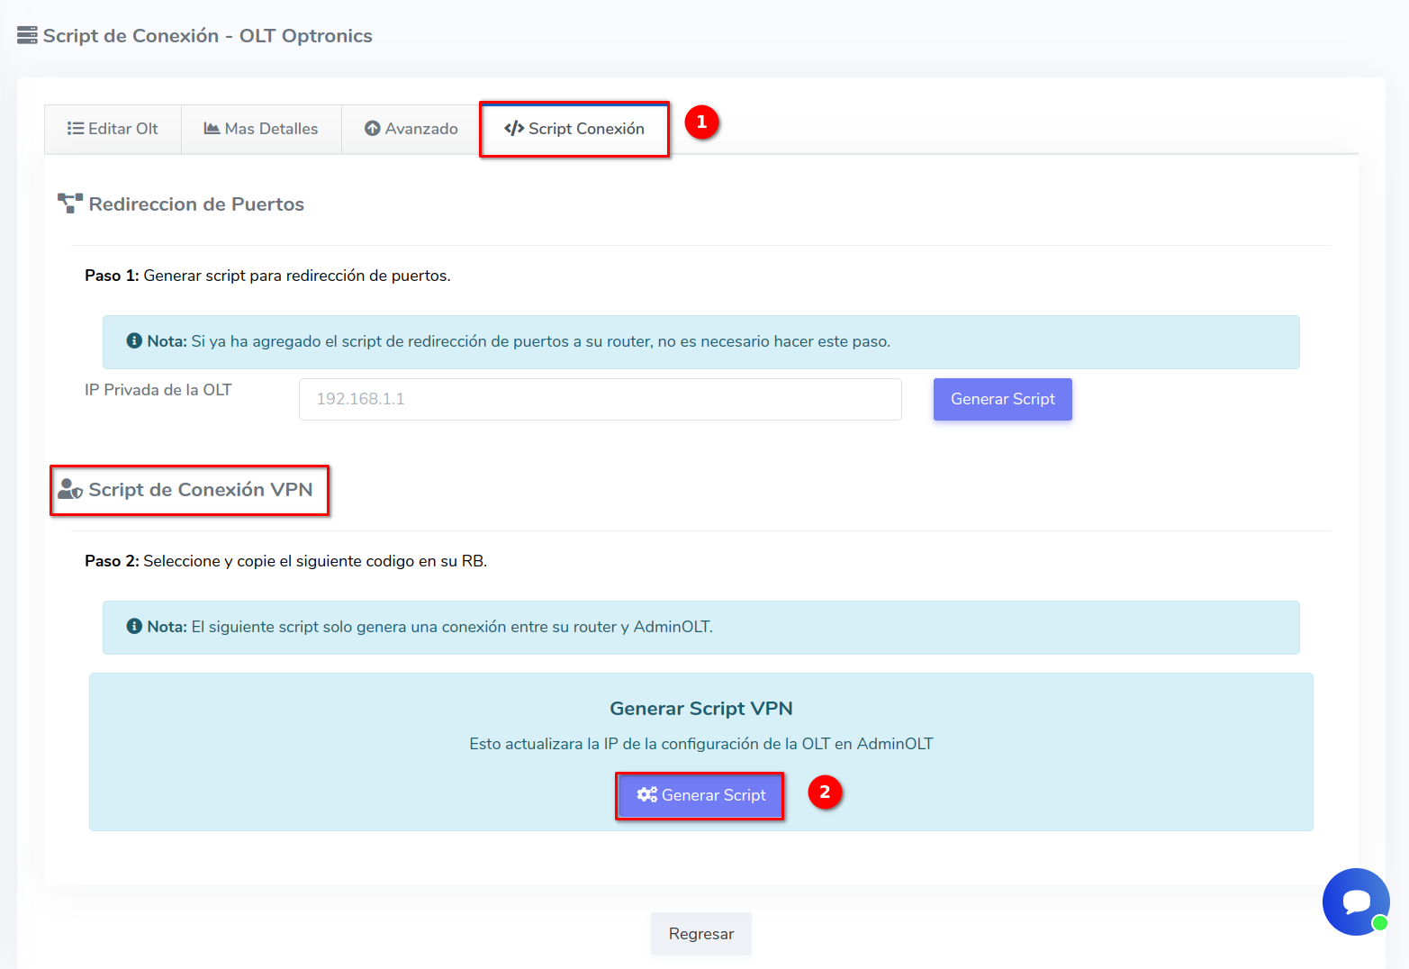Image resolution: width=1409 pixels, height=969 pixels.
Task: Click the network icon beside Redireccion de Puertos
Action: point(70,204)
